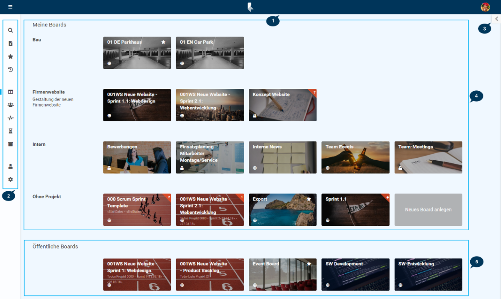Image resolution: width=501 pixels, height=299 pixels.
Task: Expand the right panel with the chevron arrow
Action: click(497, 19)
